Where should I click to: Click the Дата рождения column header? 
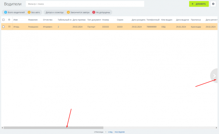click(138, 20)
